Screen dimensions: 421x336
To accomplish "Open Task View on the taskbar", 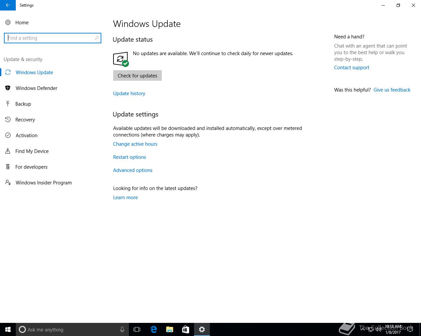I will pyautogui.click(x=137, y=329).
